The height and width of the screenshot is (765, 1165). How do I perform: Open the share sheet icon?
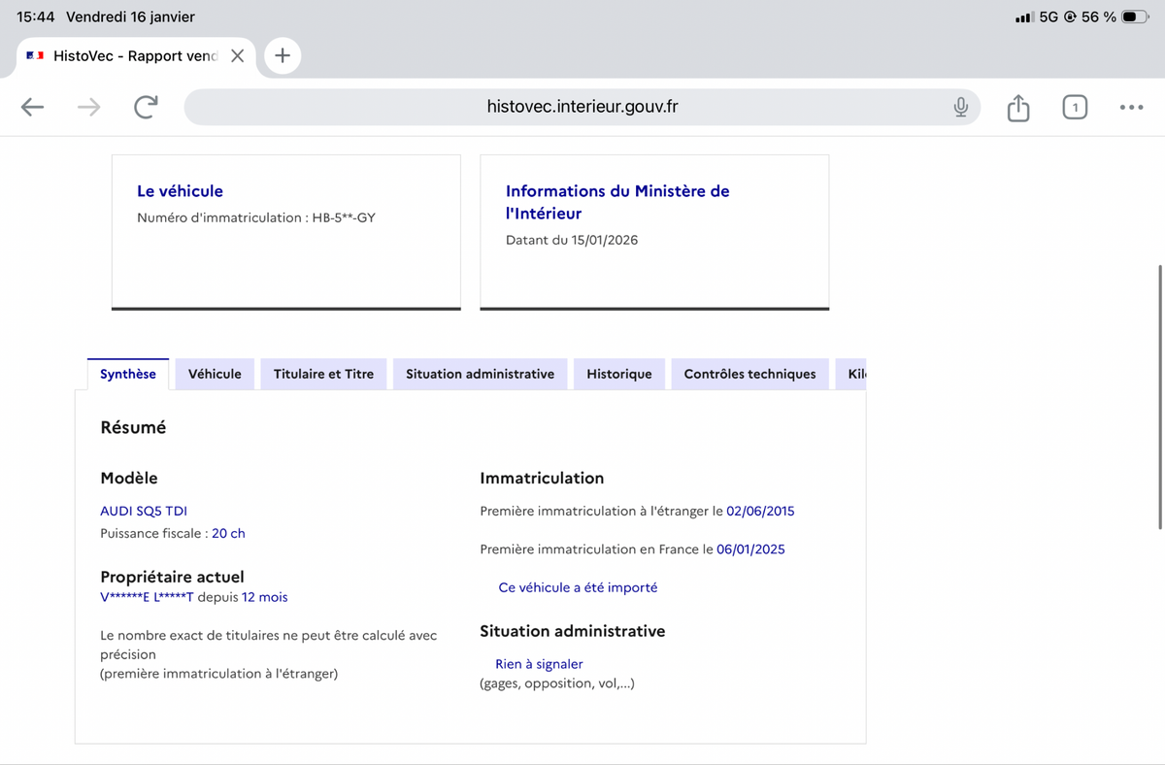(x=1017, y=108)
